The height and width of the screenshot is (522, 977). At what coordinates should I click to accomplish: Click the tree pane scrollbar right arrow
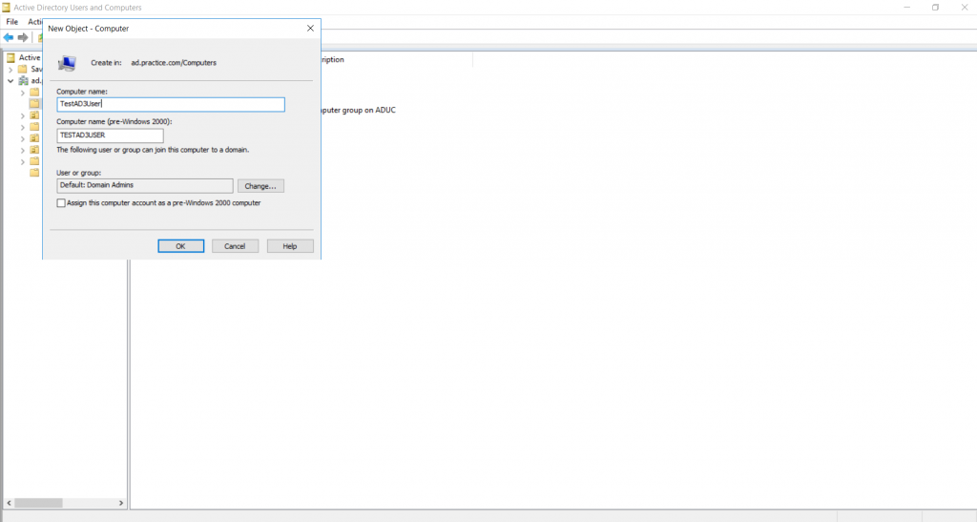click(121, 503)
